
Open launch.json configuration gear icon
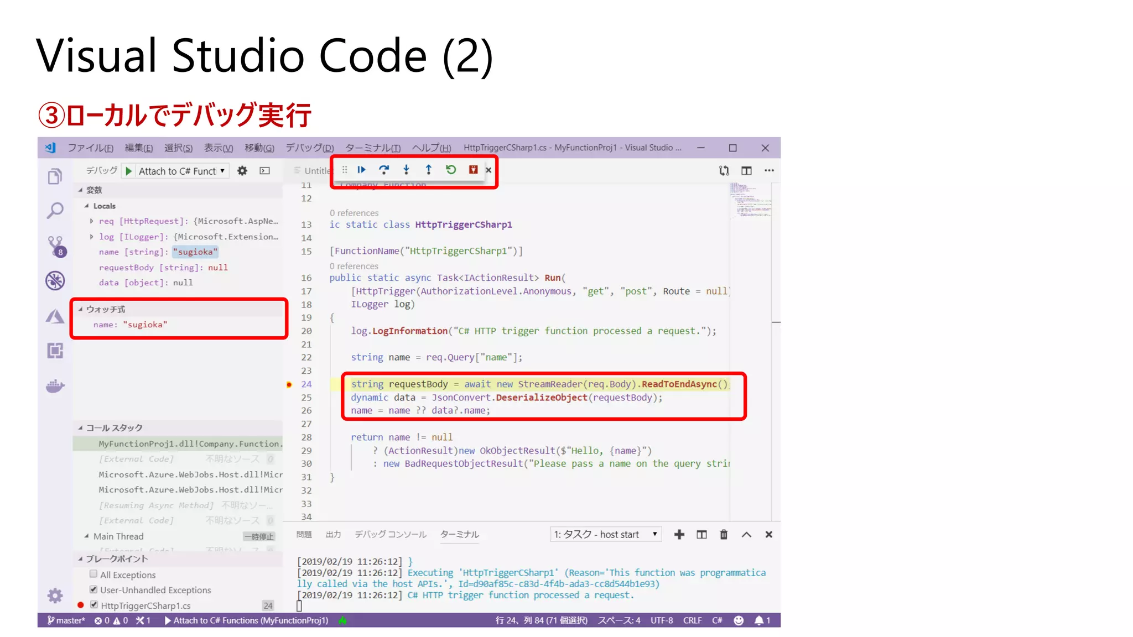click(242, 171)
